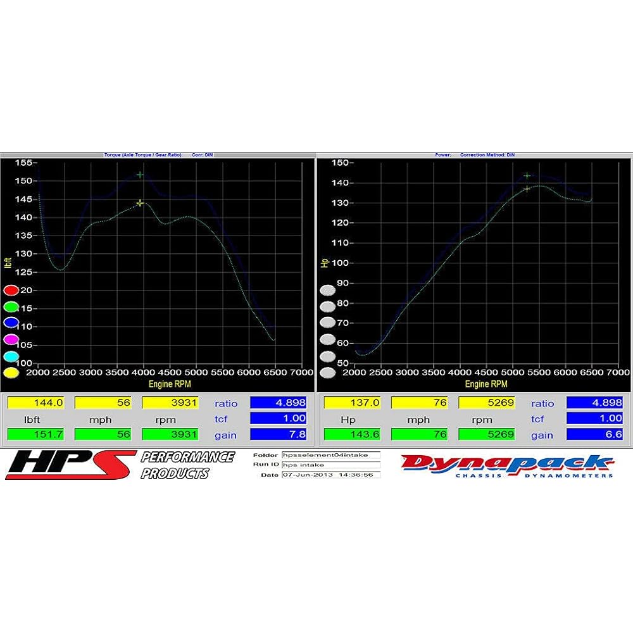The height and width of the screenshot is (633, 633).
Task: Click the green crosshair cursor marker on torque curve
Action: click(x=139, y=175)
